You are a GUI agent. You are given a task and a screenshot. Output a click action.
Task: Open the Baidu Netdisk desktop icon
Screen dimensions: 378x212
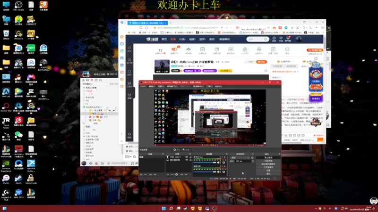click(x=31, y=64)
